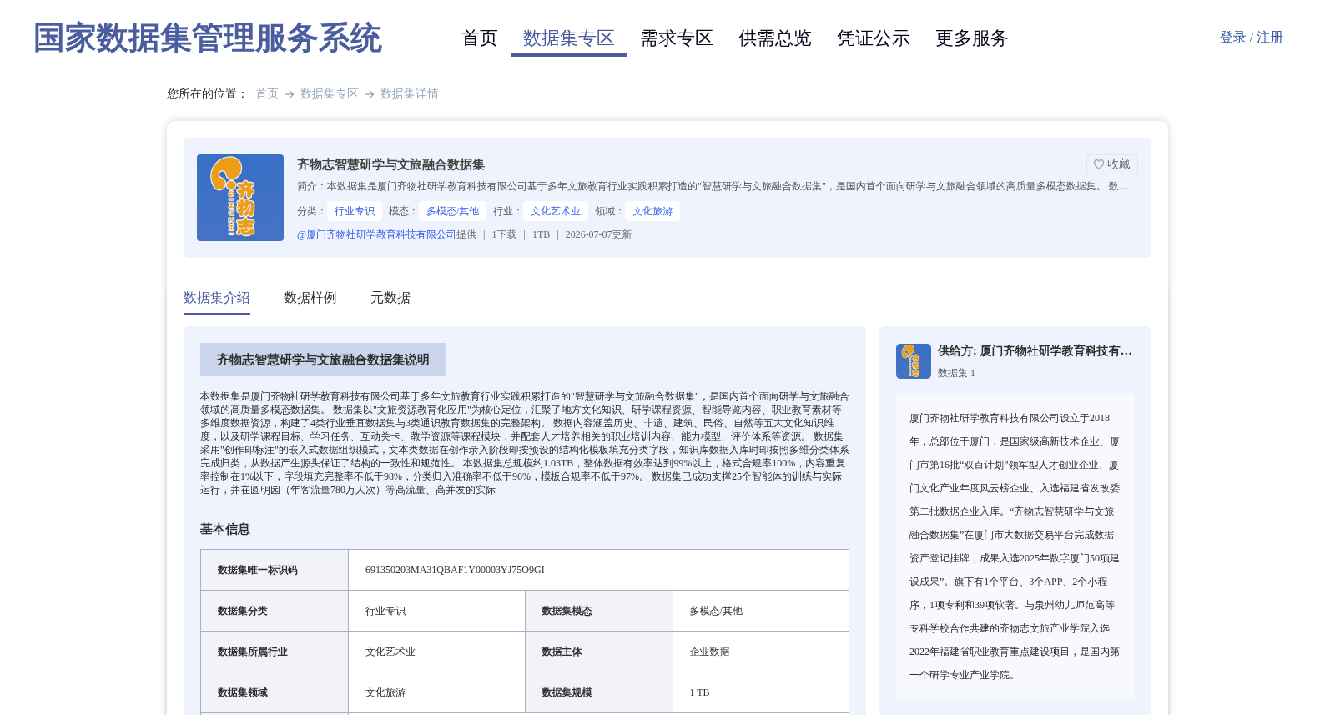Click the 1 TB size value in table

coord(699,693)
